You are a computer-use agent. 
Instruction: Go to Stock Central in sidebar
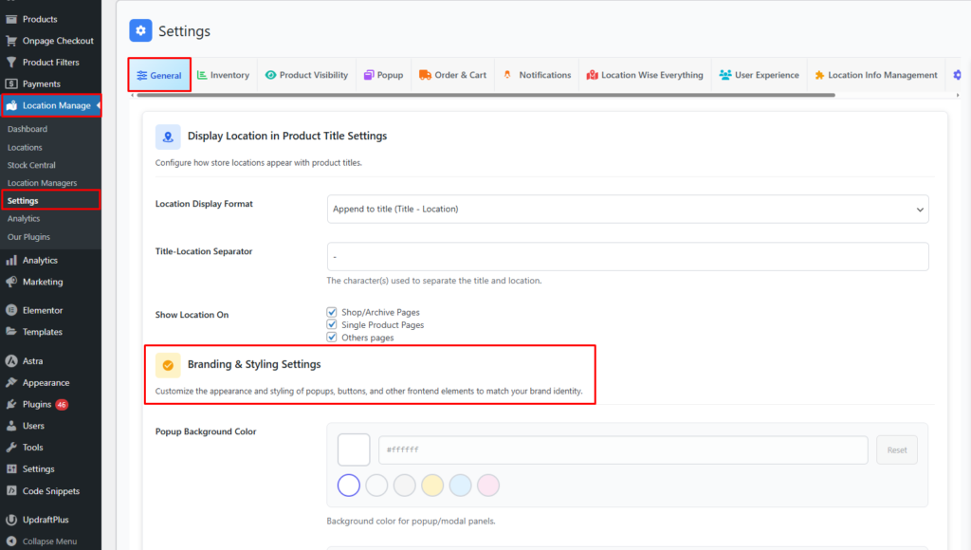pyautogui.click(x=31, y=165)
